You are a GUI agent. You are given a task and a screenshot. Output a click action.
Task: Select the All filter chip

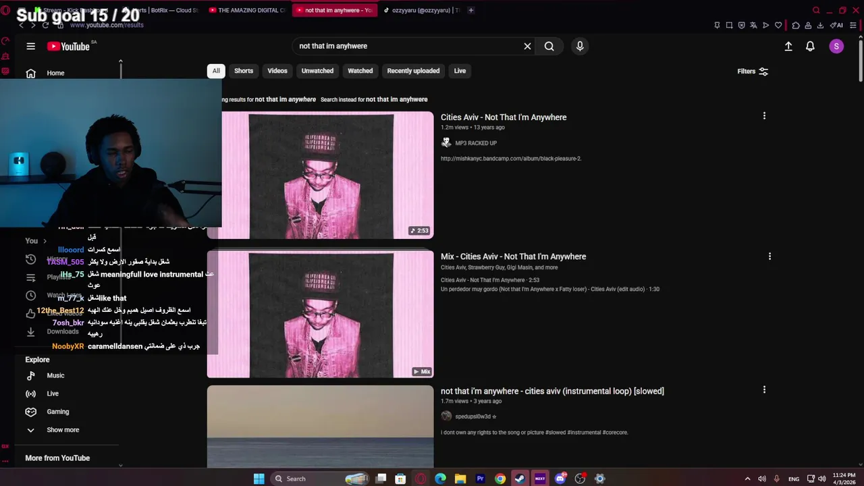216,71
